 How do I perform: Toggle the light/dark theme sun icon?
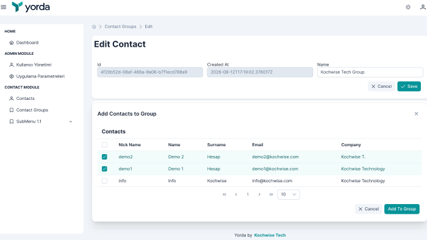point(408,7)
